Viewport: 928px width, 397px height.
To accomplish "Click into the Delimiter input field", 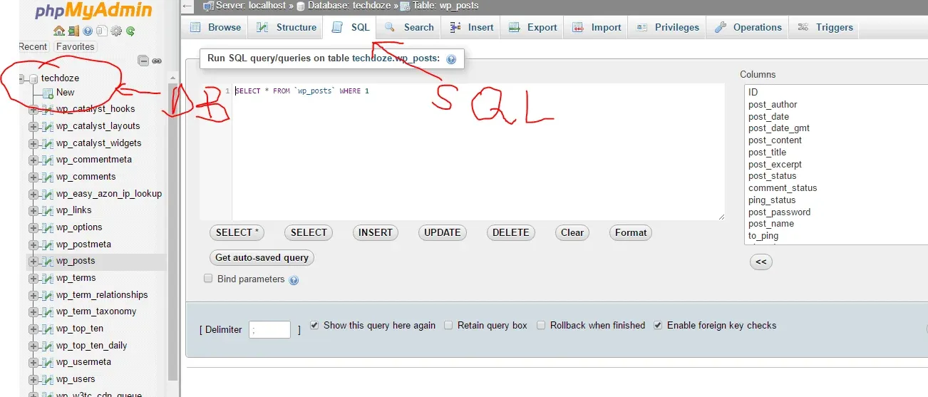I will [269, 329].
